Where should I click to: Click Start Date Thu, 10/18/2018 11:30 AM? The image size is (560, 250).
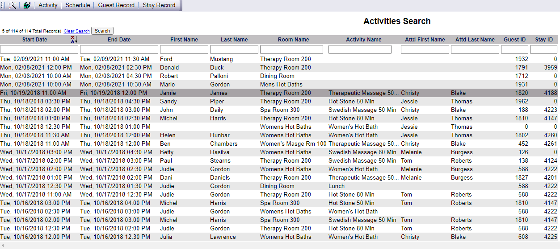(35, 135)
